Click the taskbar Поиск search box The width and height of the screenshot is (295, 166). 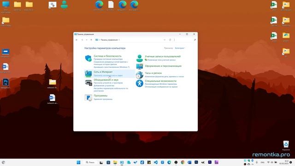(x=90, y=162)
